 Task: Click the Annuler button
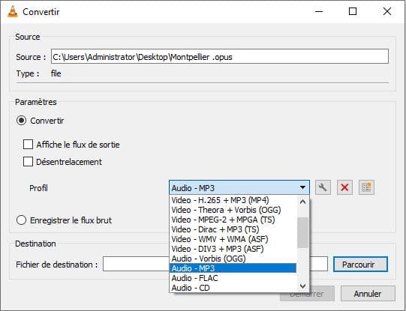pyautogui.click(x=368, y=294)
